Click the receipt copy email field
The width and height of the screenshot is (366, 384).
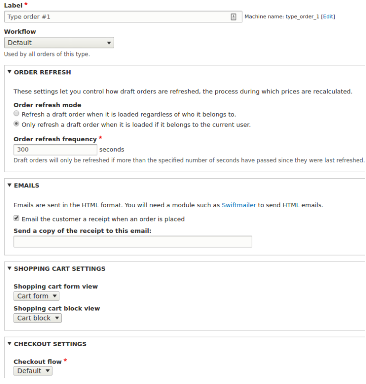(133, 242)
